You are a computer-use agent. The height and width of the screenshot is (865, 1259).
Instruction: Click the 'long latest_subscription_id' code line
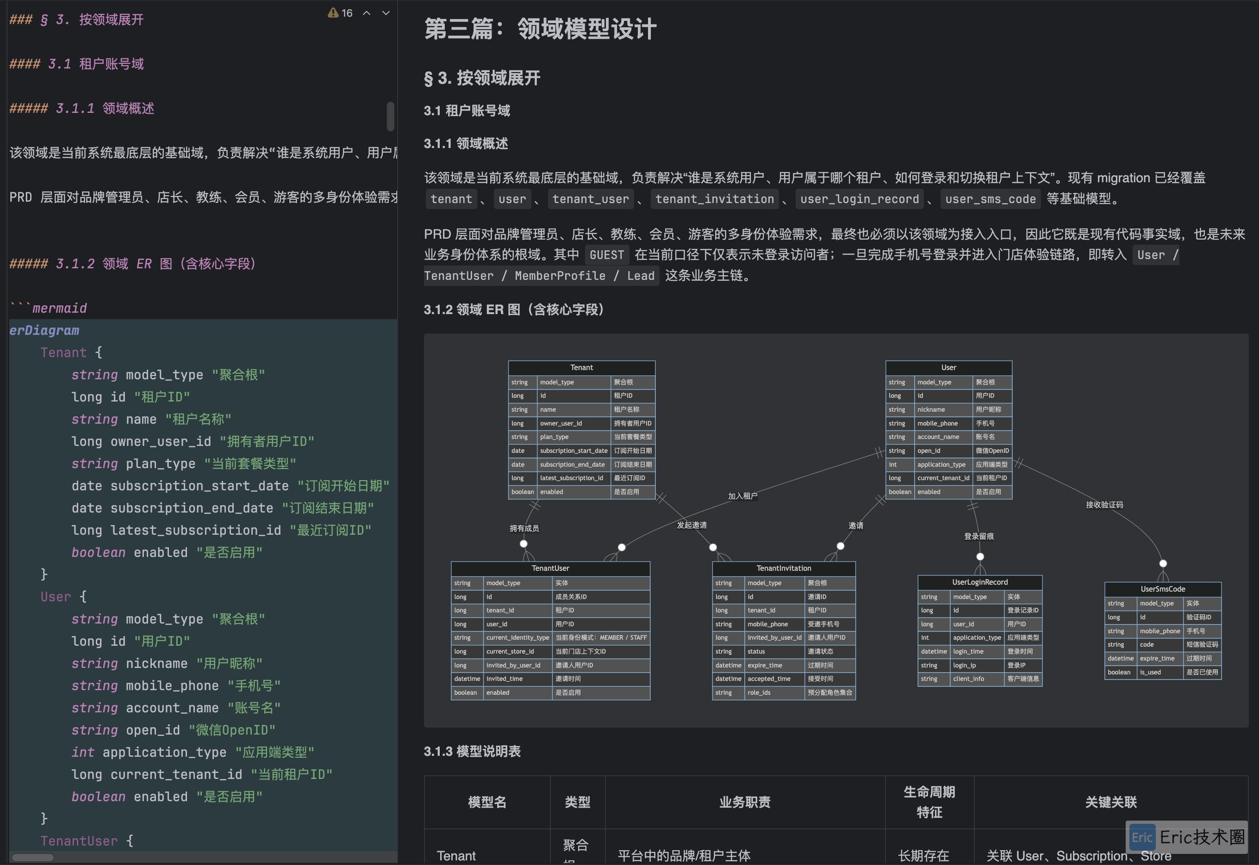tap(221, 531)
